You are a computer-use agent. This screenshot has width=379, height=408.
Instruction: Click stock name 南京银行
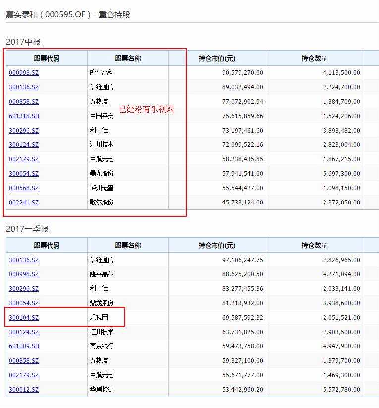(x=102, y=346)
